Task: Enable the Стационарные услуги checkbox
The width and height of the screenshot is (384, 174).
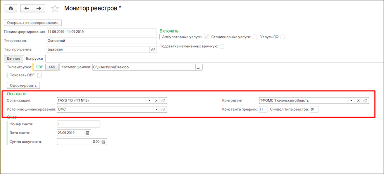Action: click(255, 37)
